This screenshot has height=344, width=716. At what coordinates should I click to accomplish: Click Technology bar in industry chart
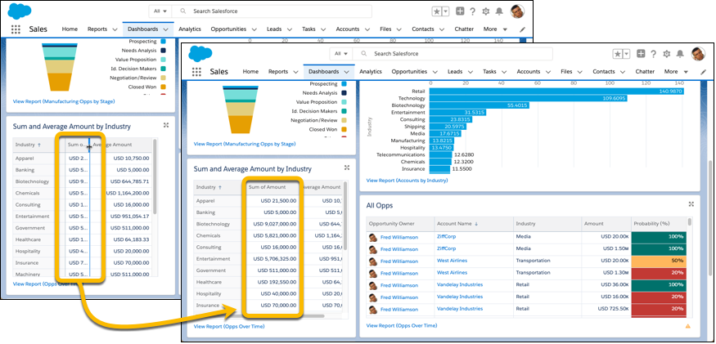(528, 98)
